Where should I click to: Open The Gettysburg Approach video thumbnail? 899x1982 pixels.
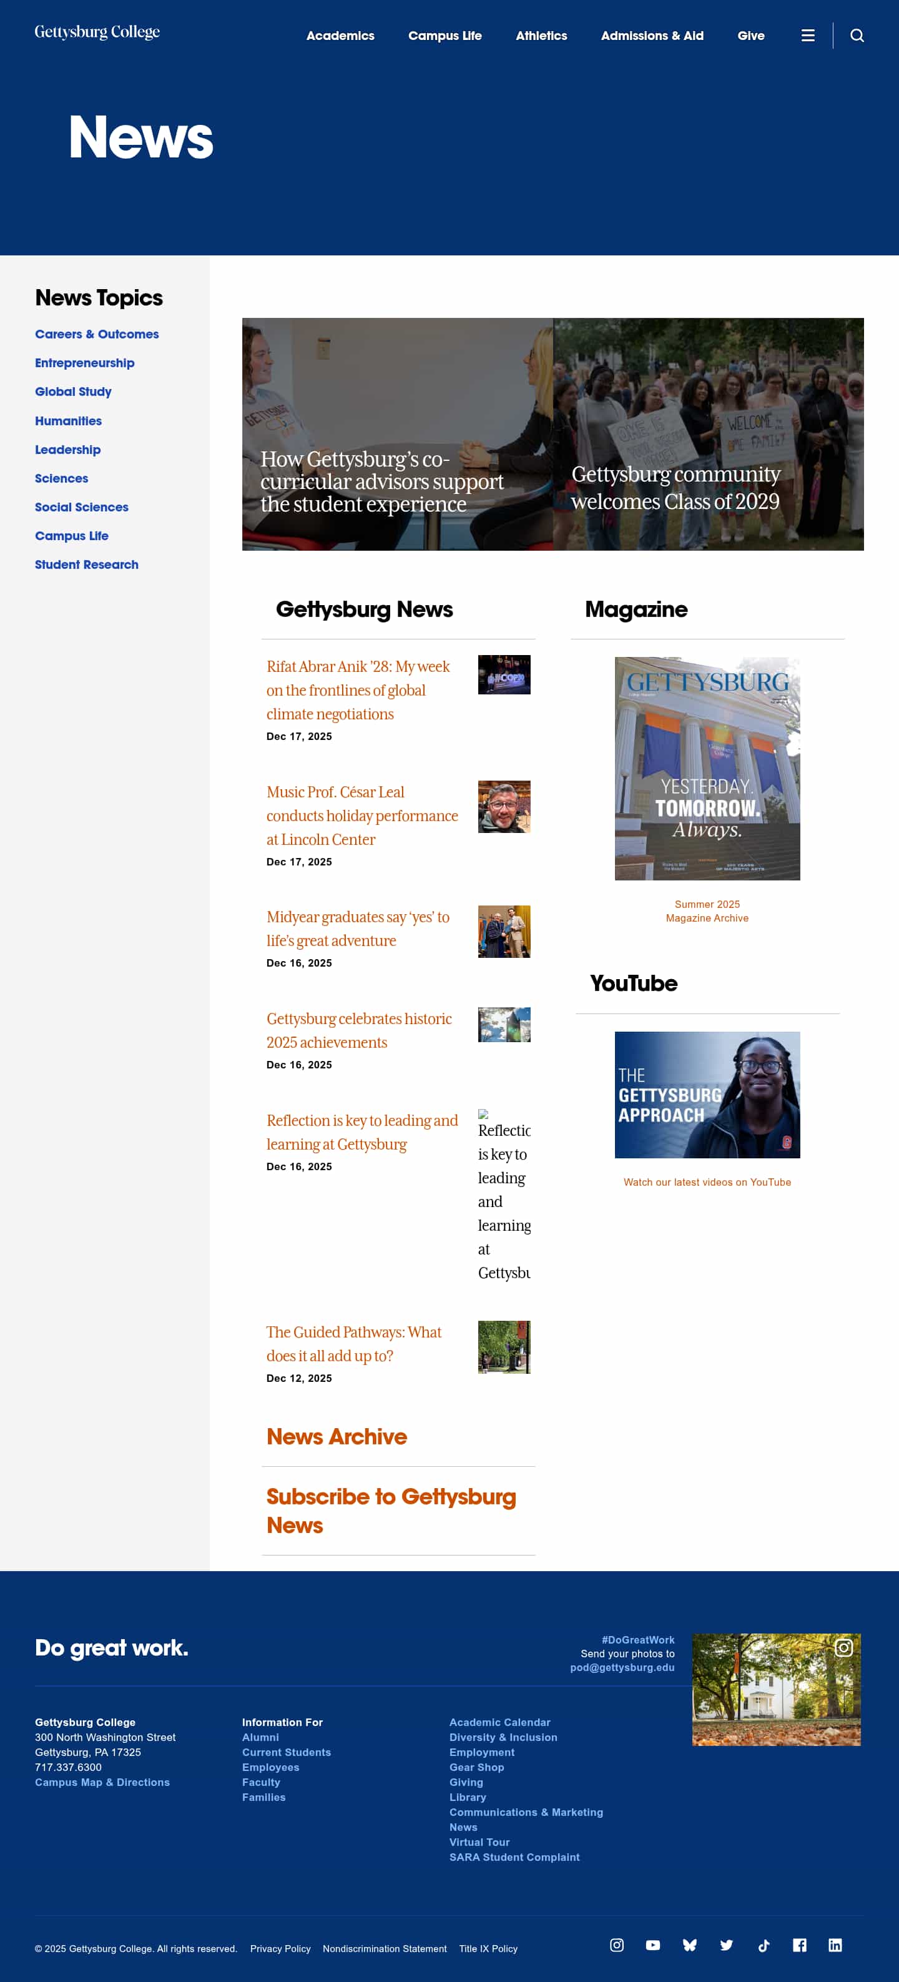(x=707, y=1095)
